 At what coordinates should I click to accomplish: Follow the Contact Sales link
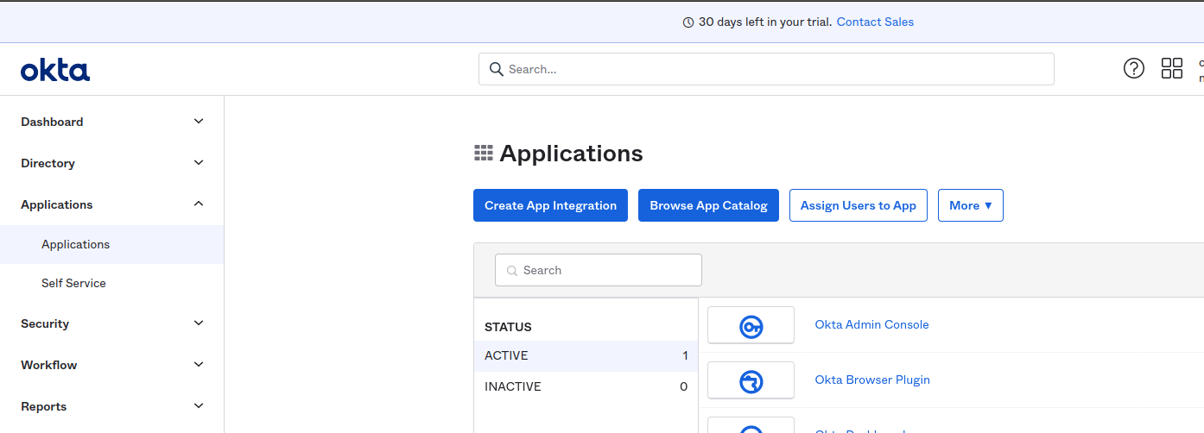tap(875, 22)
